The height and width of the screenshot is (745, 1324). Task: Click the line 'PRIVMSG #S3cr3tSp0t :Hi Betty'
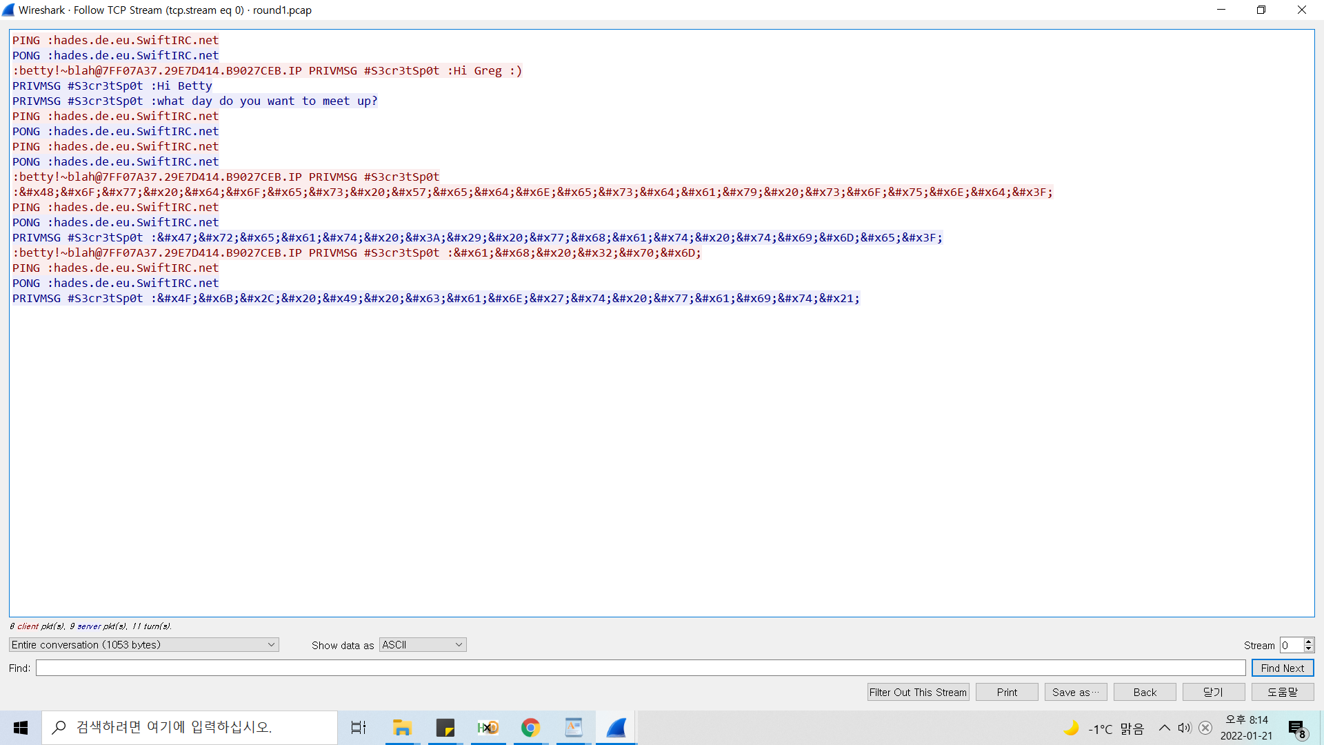[112, 86]
